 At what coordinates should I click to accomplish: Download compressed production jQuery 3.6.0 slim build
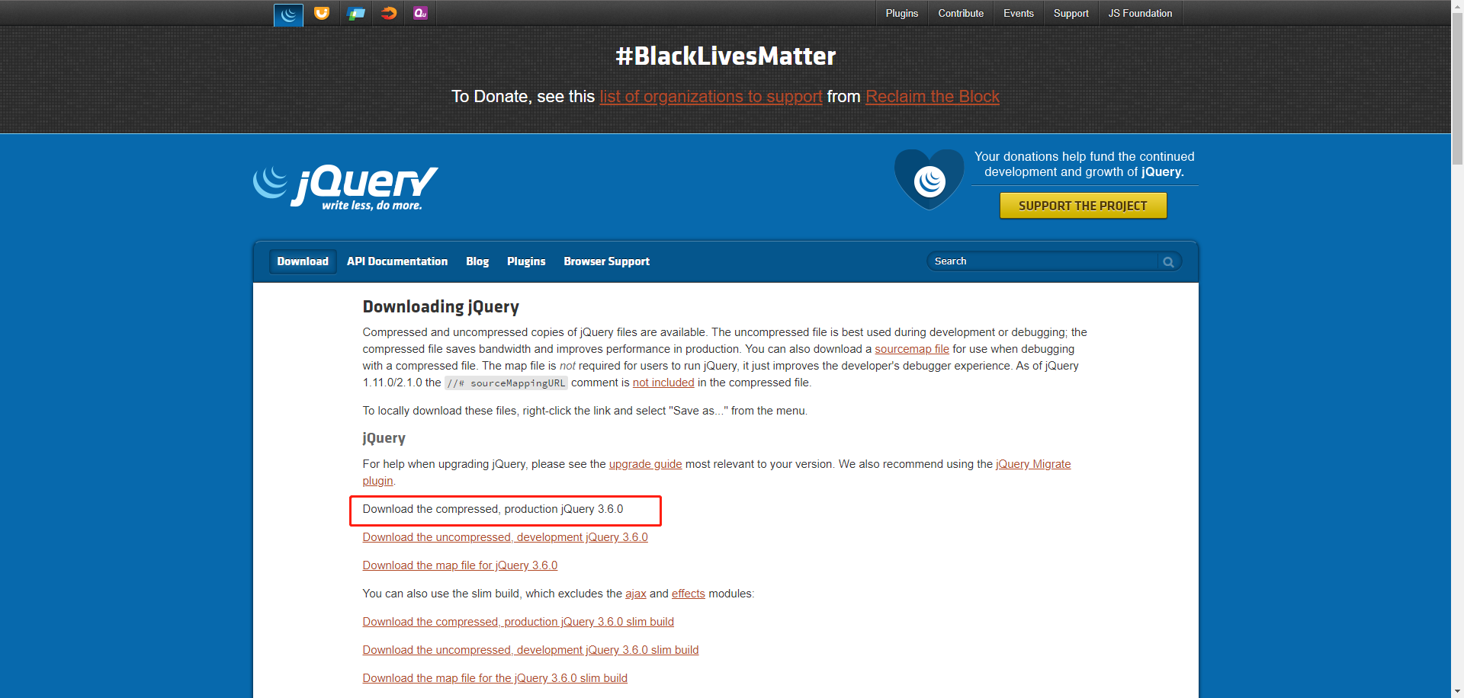[x=518, y=622]
